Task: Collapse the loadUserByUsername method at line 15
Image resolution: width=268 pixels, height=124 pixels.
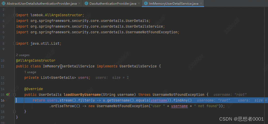Action: [14, 95]
